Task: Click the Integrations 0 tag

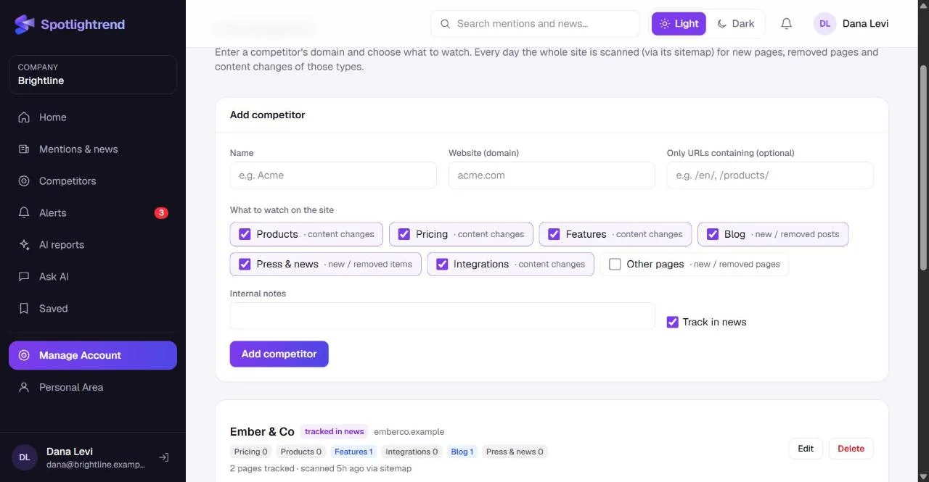Action: click(412, 452)
